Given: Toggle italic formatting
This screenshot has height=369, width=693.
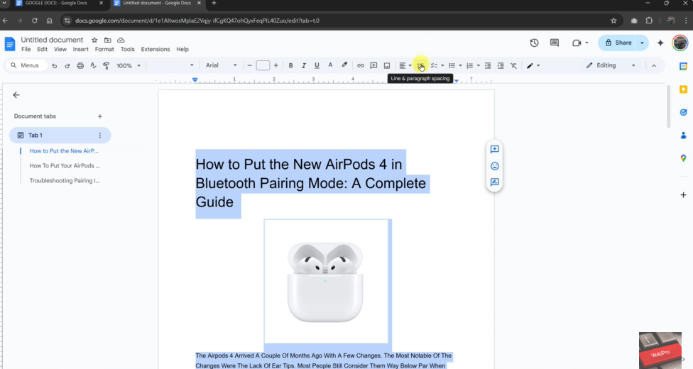Looking at the screenshot, I should click(x=304, y=65).
